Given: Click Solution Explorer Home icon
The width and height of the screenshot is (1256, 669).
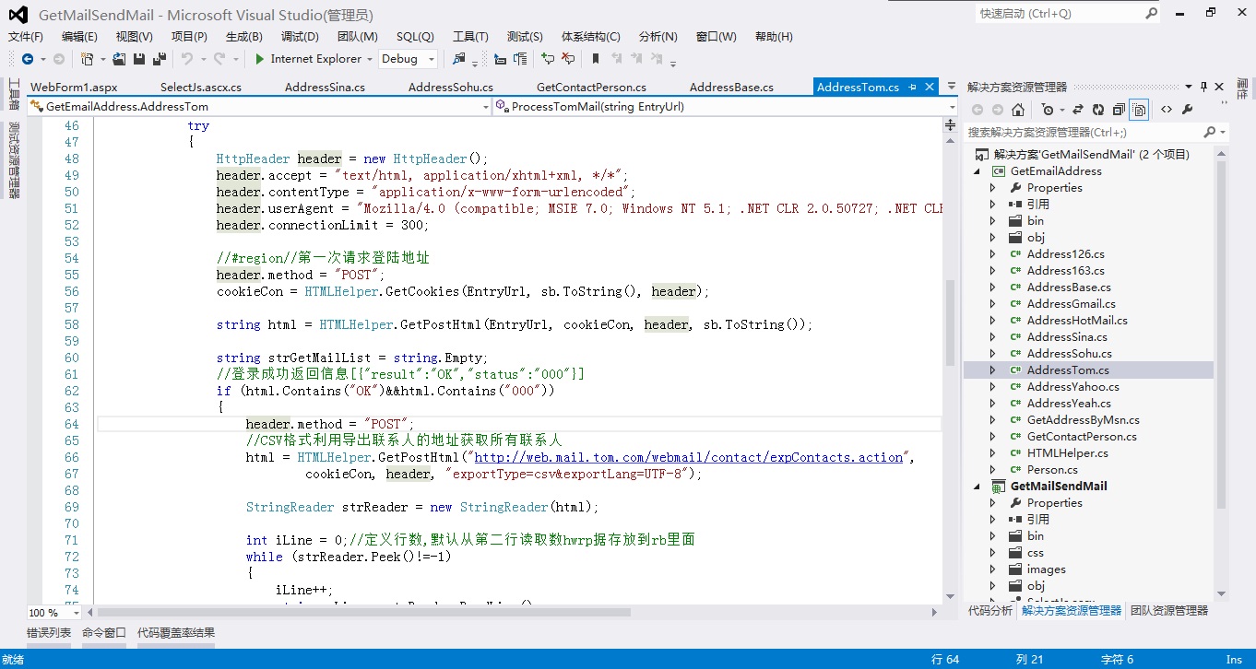Looking at the screenshot, I should pos(1018,110).
